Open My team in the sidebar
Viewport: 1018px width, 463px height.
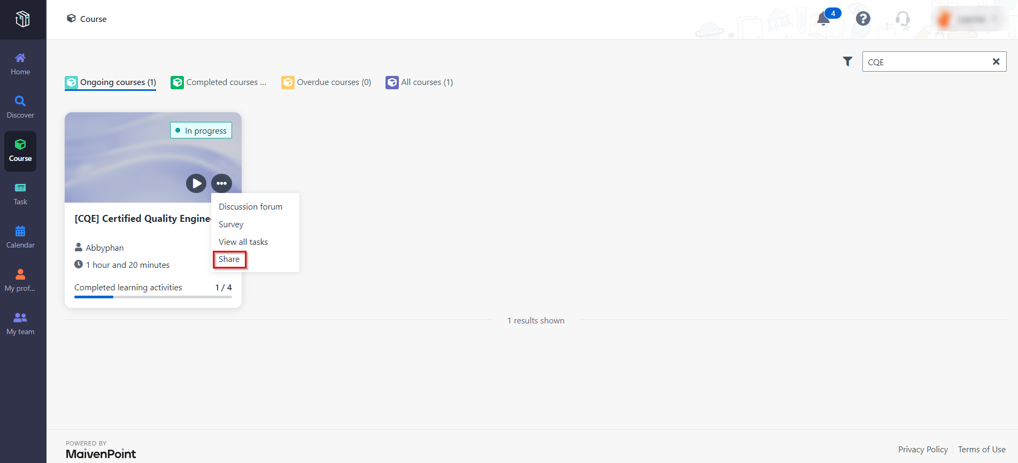coord(20,324)
